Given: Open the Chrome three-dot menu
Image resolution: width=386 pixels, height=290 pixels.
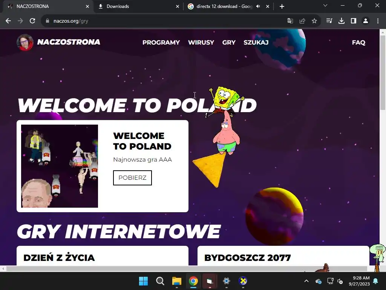Looking at the screenshot, I should pos(378,21).
